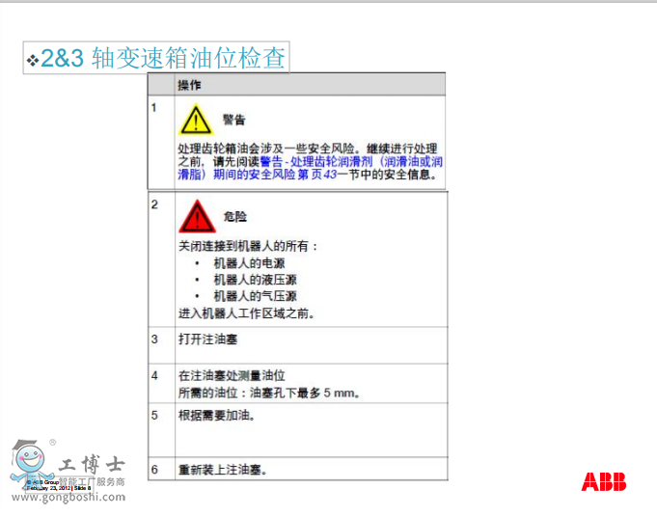Select the 机器人的电源 bullet item
The height and width of the screenshot is (516, 657).
coord(249,263)
